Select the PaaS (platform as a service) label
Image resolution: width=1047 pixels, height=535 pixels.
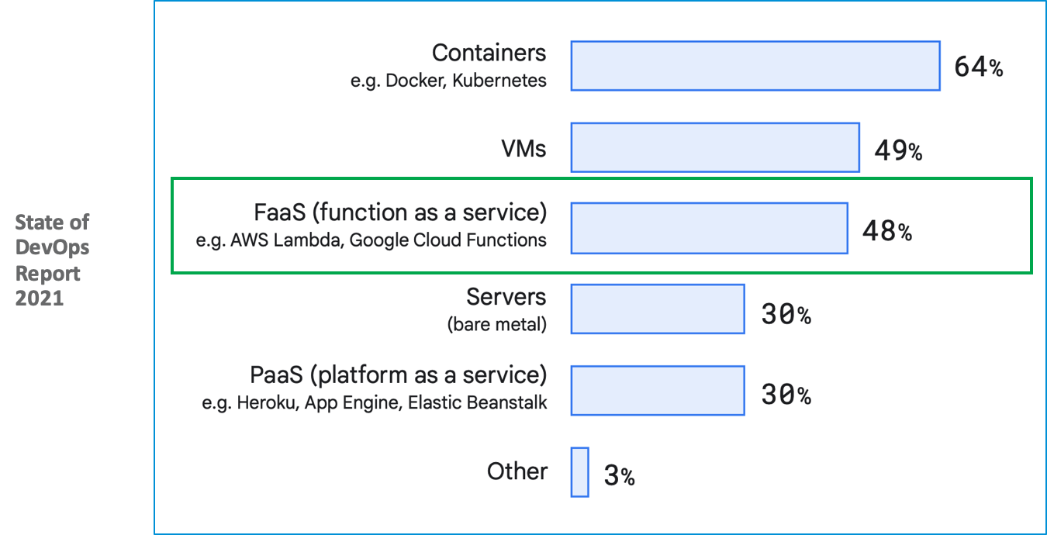(x=398, y=375)
